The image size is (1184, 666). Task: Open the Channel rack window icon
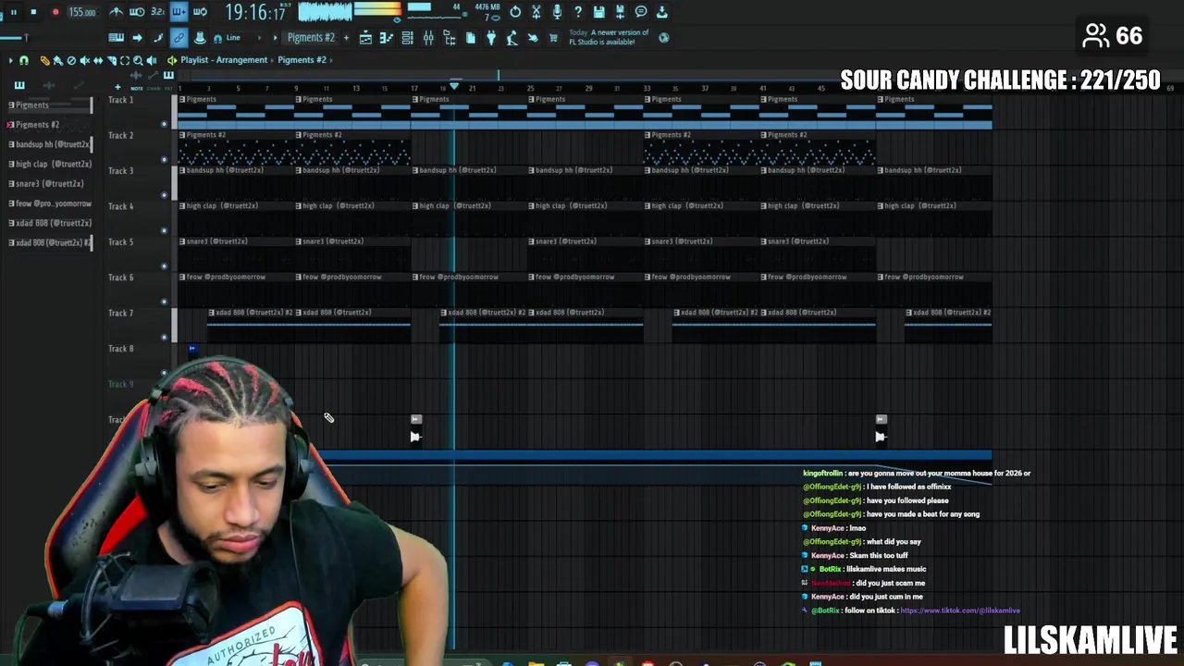coord(408,38)
